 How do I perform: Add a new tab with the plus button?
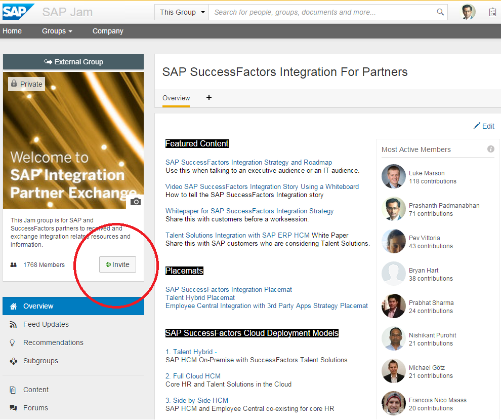click(208, 97)
